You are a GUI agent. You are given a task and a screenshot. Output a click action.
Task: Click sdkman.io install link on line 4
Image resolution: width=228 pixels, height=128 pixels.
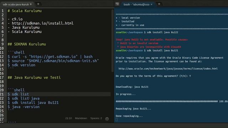[x=43, y=23]
